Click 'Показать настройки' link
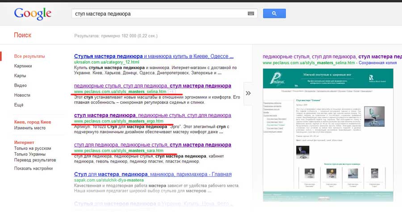Viewport: 402px width, 212px height. tap(33, 168)
